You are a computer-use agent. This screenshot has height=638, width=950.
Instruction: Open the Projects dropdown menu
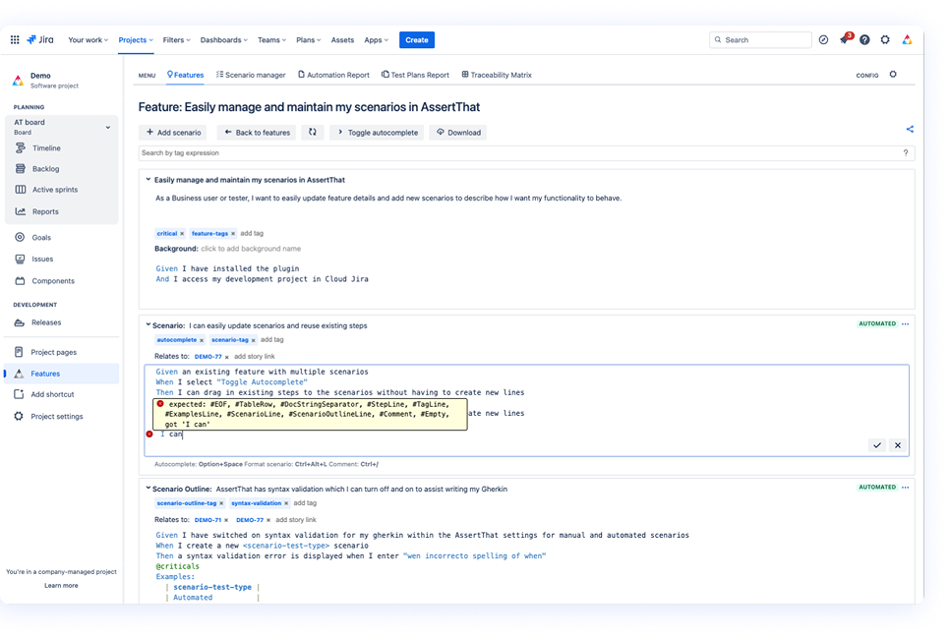click(x=134, y=40)
